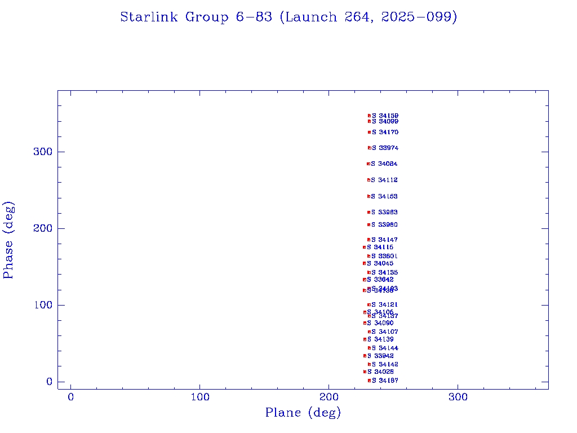Select the red marker for S 34045
577x433 pixels.
click(x=364, y=263)
